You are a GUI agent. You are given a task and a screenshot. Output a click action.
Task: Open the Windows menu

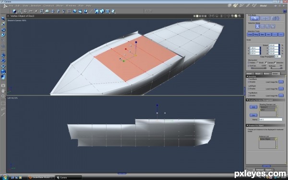point(71,6)
